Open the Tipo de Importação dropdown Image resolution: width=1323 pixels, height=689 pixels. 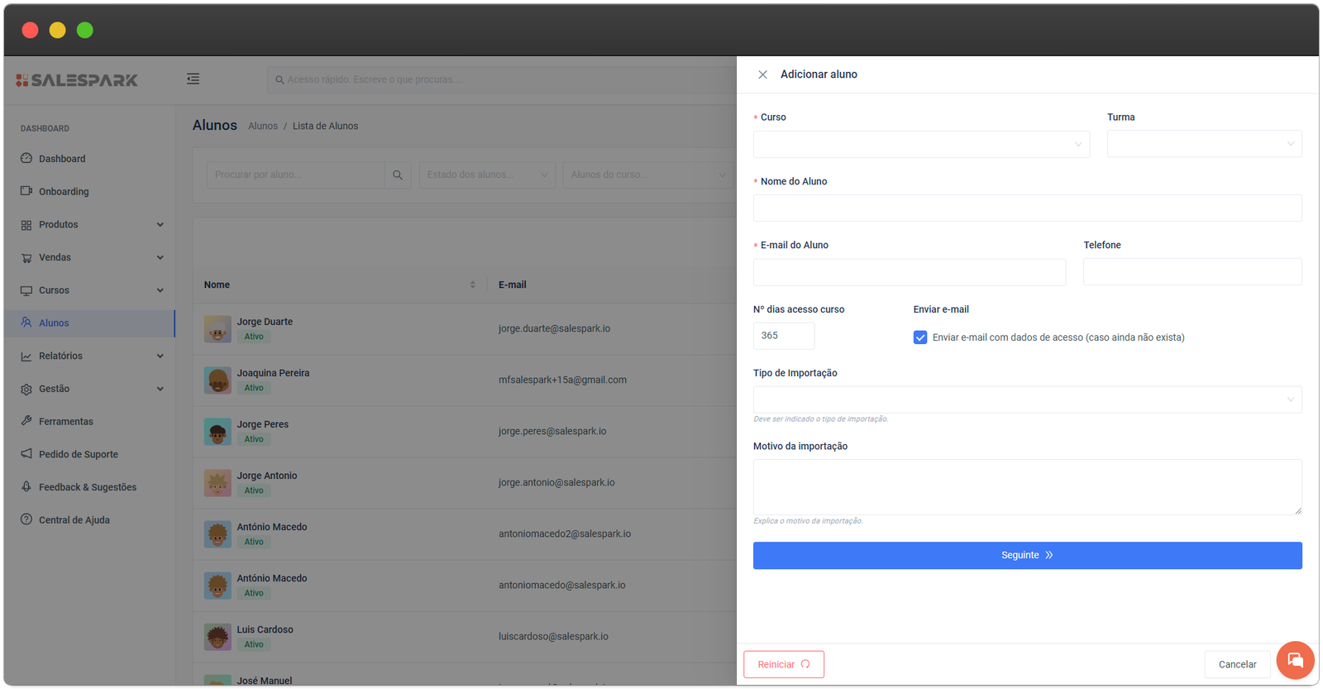[x=1026, y=400]
